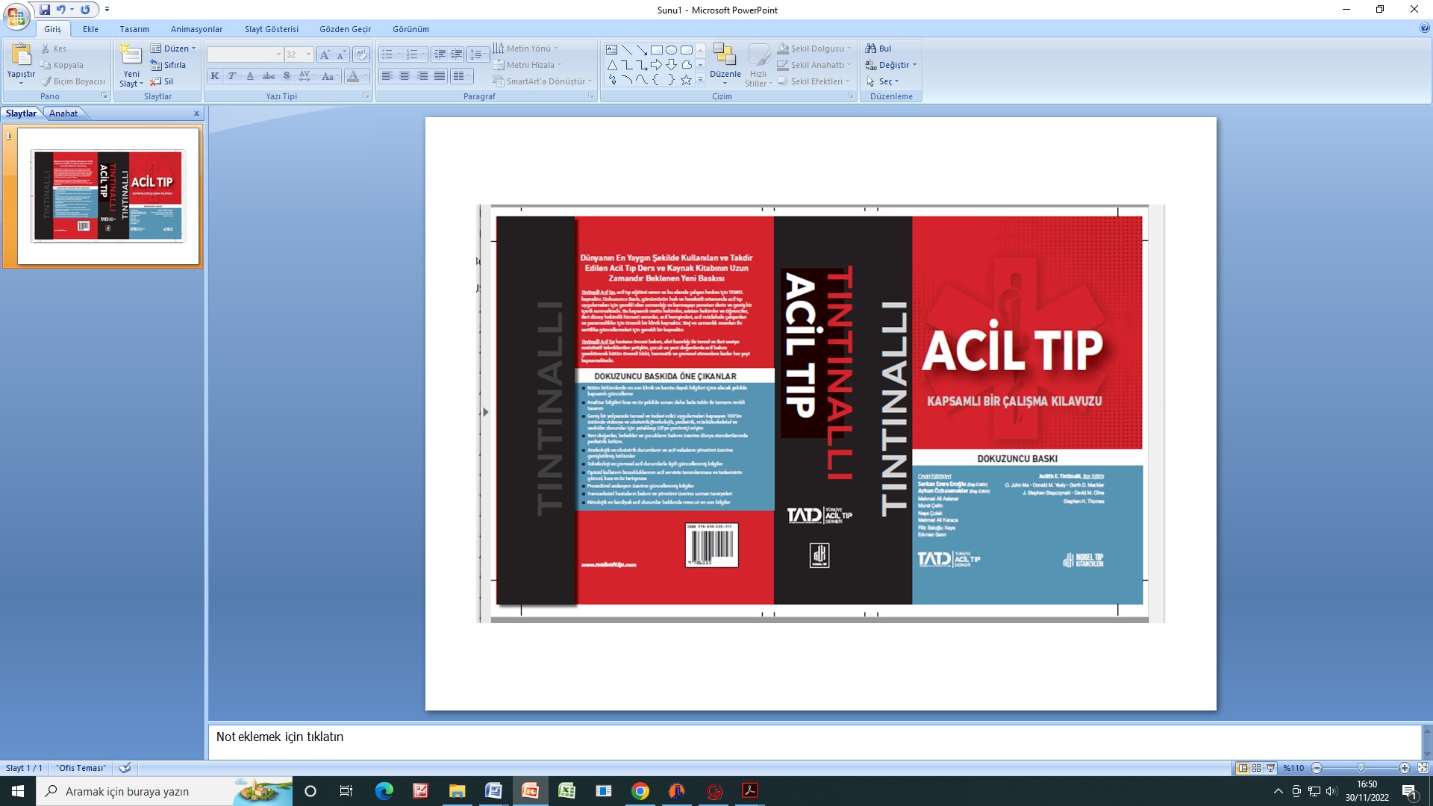Decrease font size with the small A icon
The width and height of the screenshot is (1433, 806).
click(341, 54)
